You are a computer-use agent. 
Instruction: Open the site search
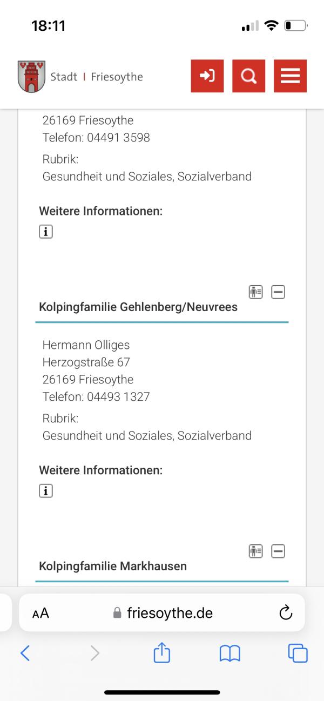249,76
